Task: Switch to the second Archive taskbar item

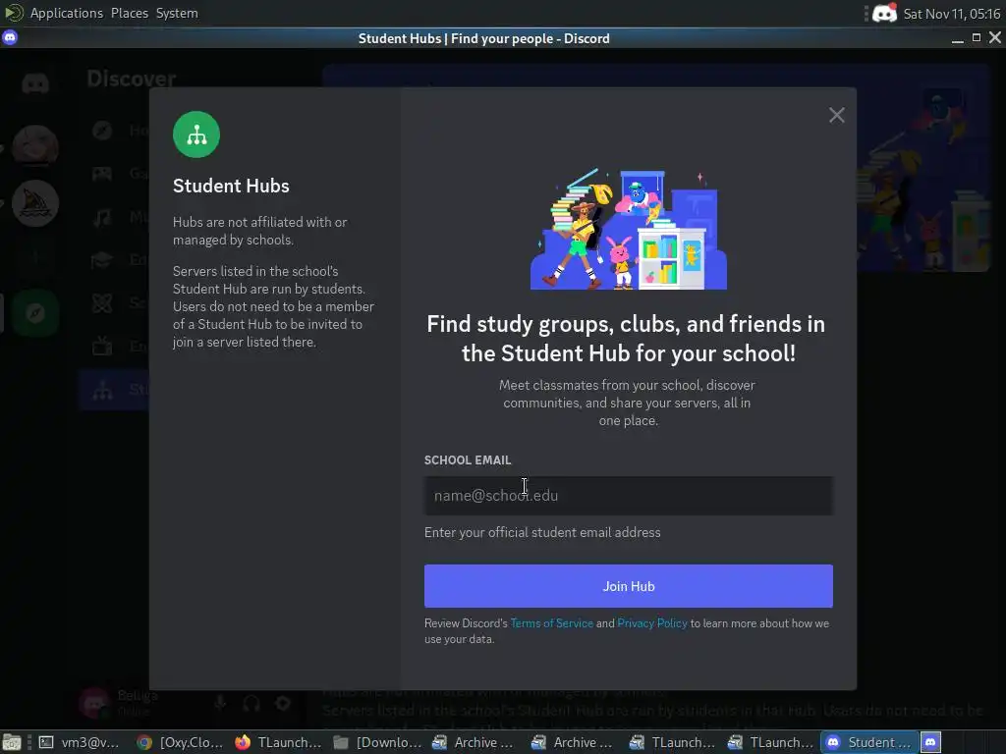Action: (573, 742)
